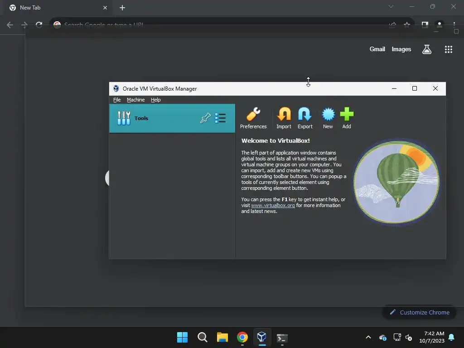Click the muted volume tray icon

pos(409,337)
